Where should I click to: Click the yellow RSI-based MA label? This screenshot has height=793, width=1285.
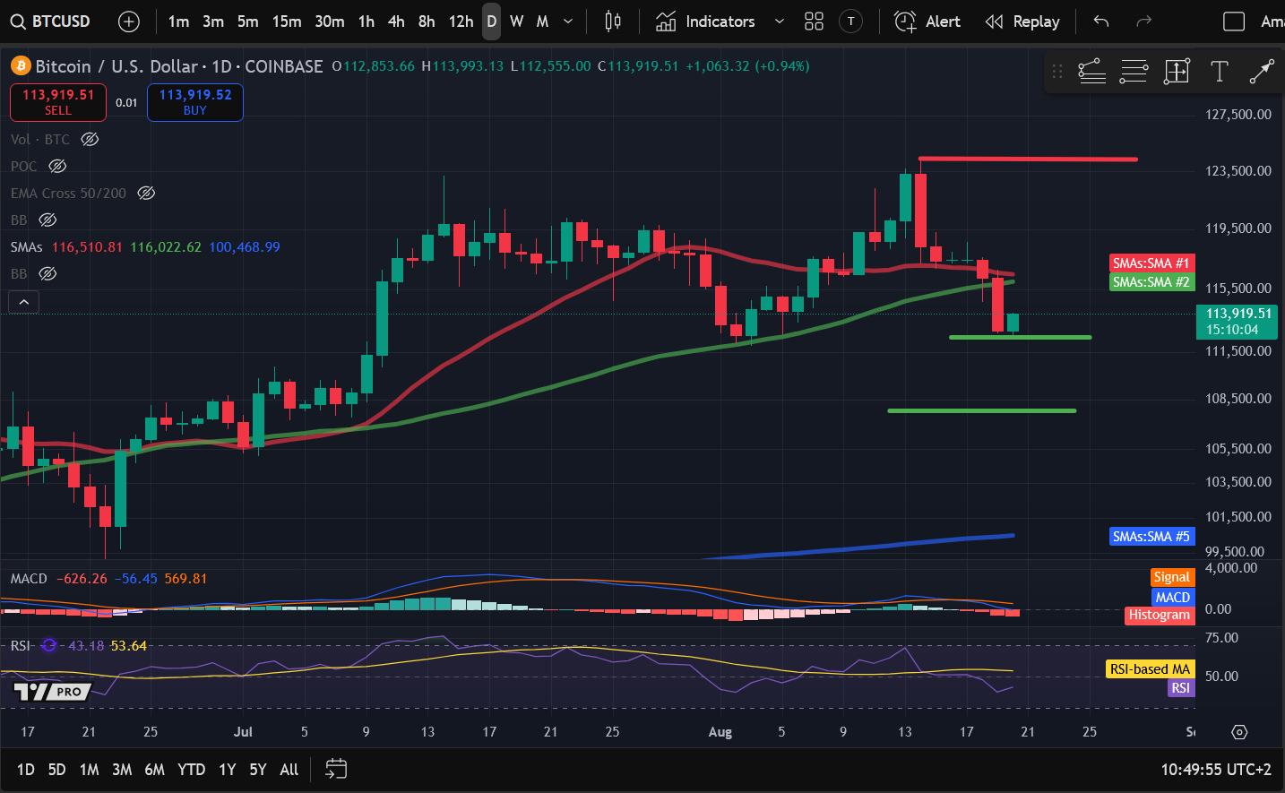(x=1150, y=669)
